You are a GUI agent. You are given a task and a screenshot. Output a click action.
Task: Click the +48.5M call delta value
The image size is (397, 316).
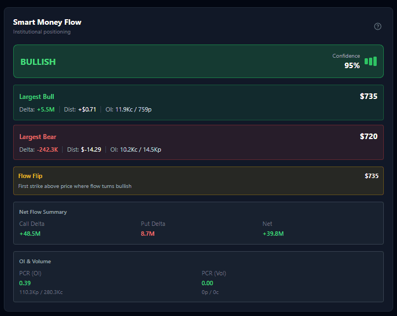[30, 234]
